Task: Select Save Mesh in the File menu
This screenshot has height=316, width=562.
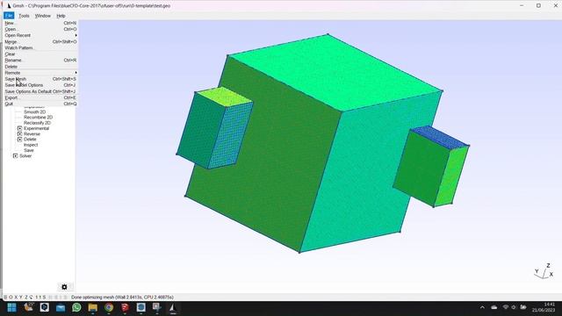Action: [x=40, y=79]
